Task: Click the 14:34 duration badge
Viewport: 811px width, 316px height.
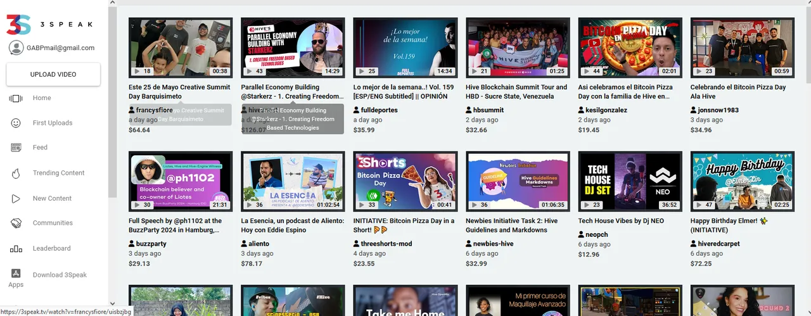Action: [445, 72]
